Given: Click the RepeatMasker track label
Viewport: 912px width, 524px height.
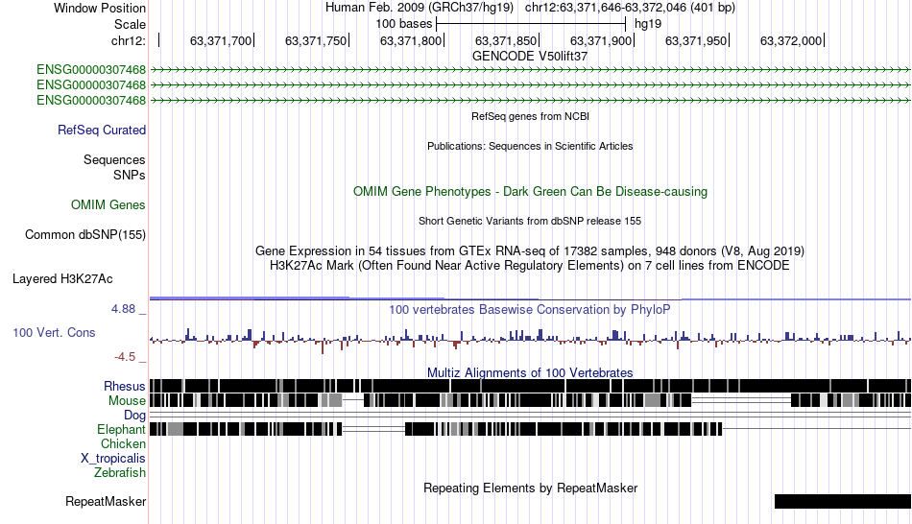Looking at the screenshot, I should [x=106, y=501].
